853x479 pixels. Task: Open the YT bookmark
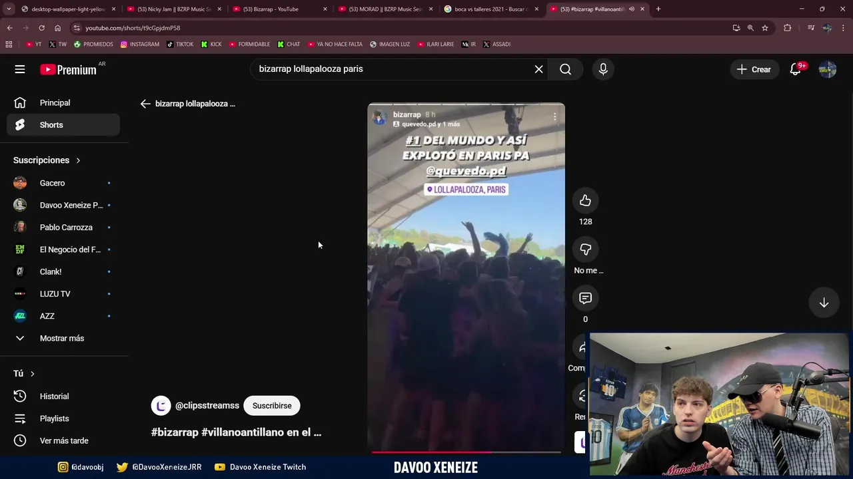(x=33, y=45)
